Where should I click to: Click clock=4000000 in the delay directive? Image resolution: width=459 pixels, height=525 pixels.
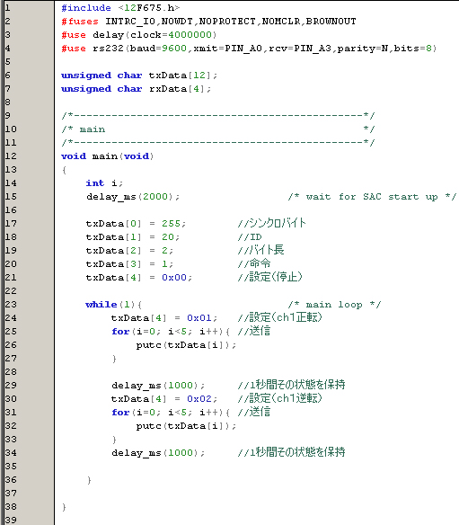[172, 35]
